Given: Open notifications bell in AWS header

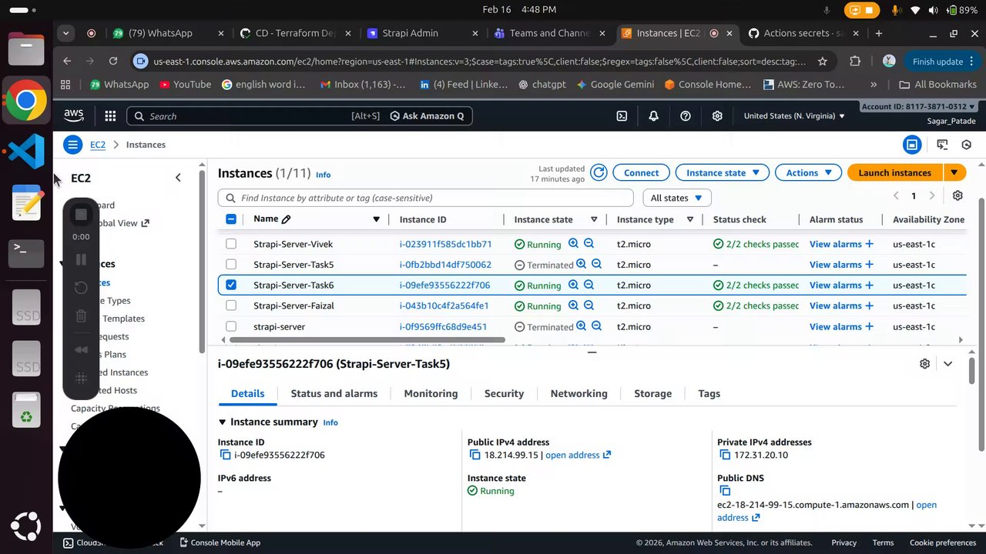Looking at the screenshot, I should [x=653, y=116].
